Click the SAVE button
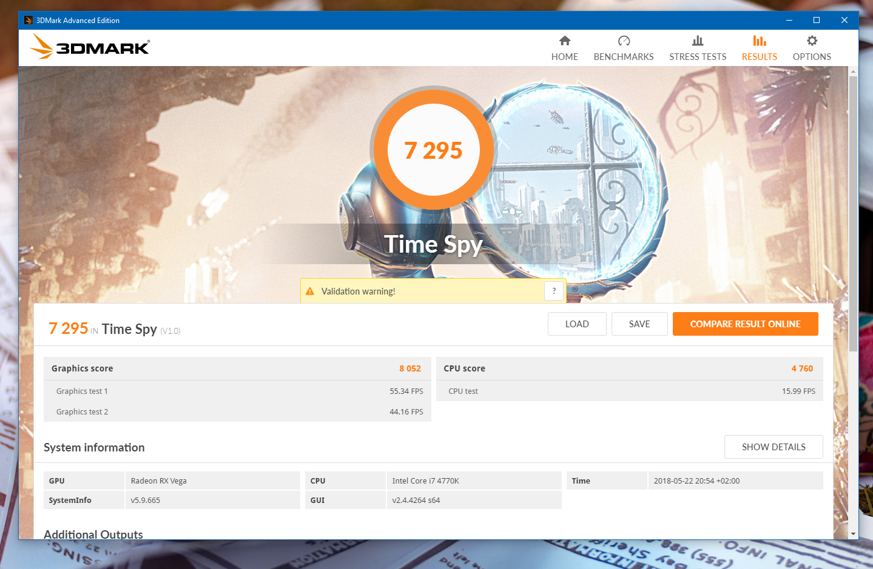 639,324
